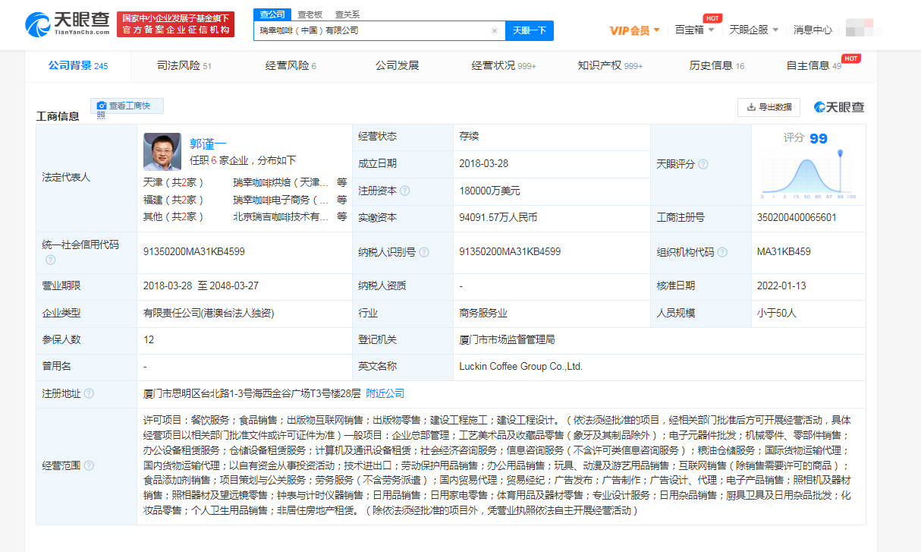Image resolution: width=921 pixels, height=552 pixels.
Task: Open the 百宝箱 dropdown menu
Action: 694,30
